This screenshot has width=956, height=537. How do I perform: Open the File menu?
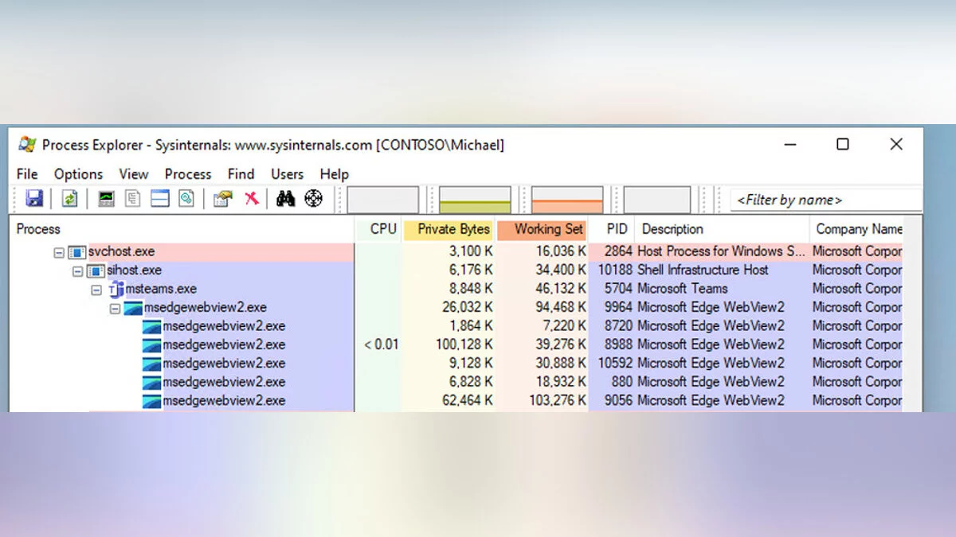point(27,173)
